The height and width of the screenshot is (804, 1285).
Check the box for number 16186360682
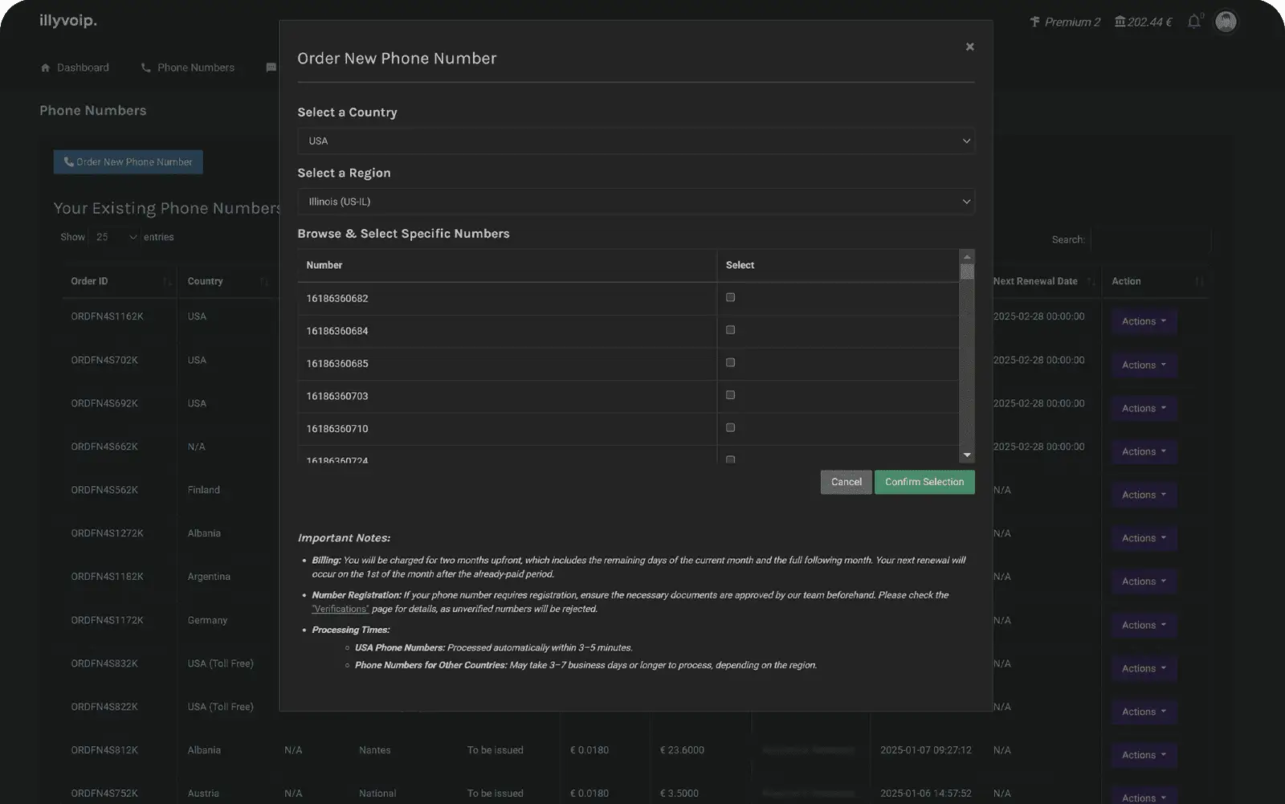click(x=730, y=297)
